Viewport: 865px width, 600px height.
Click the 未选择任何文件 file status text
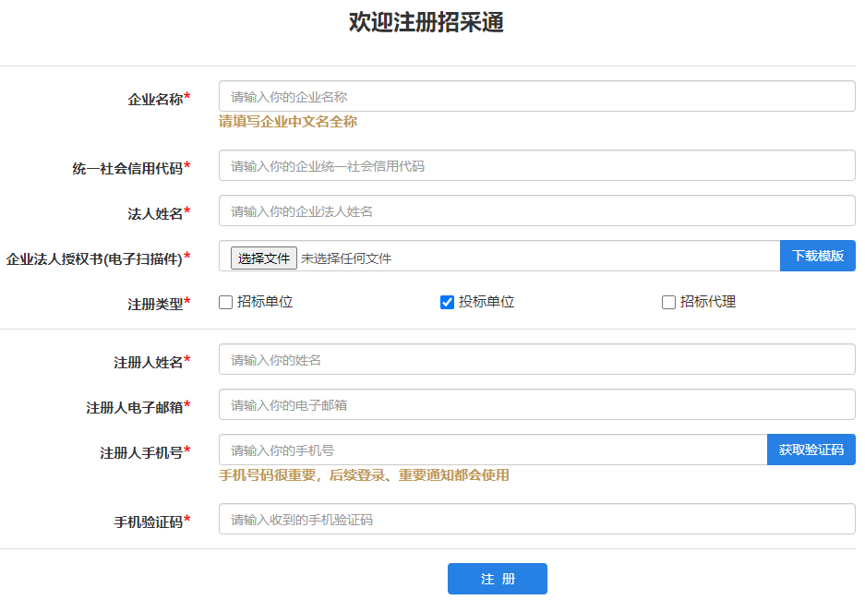point(346,258)
